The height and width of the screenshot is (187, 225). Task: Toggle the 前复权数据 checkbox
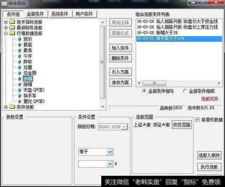(198, 120)
